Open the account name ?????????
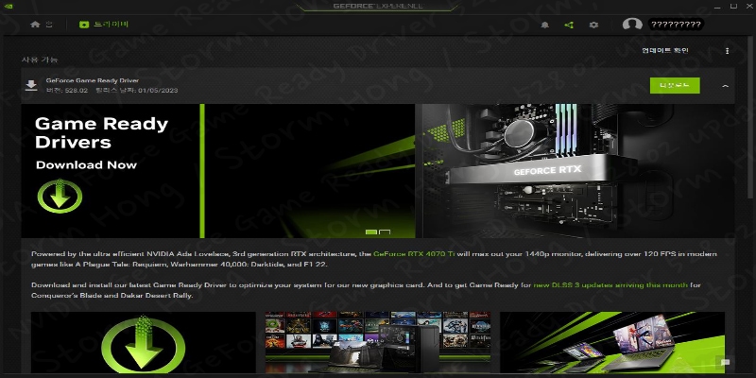The height and width of the screenshot is (378, 756). pos(676,25)
